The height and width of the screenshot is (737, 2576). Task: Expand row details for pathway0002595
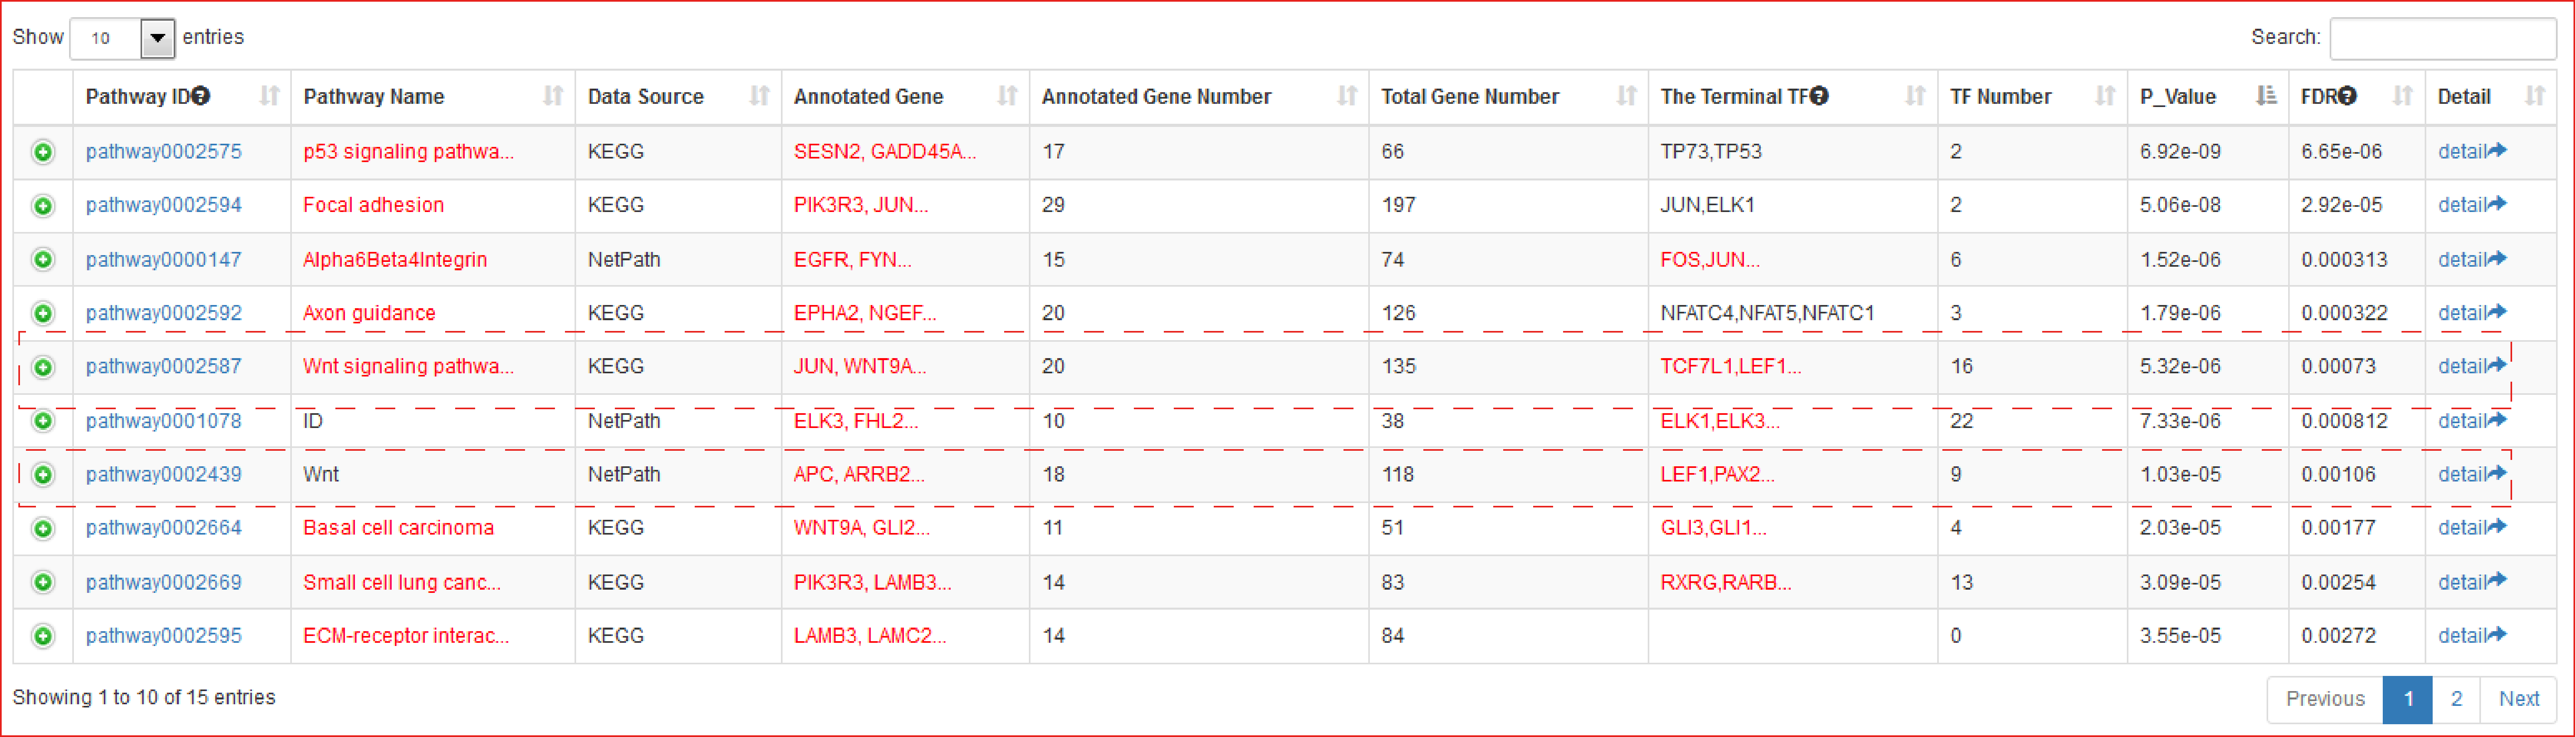[42, 636]
